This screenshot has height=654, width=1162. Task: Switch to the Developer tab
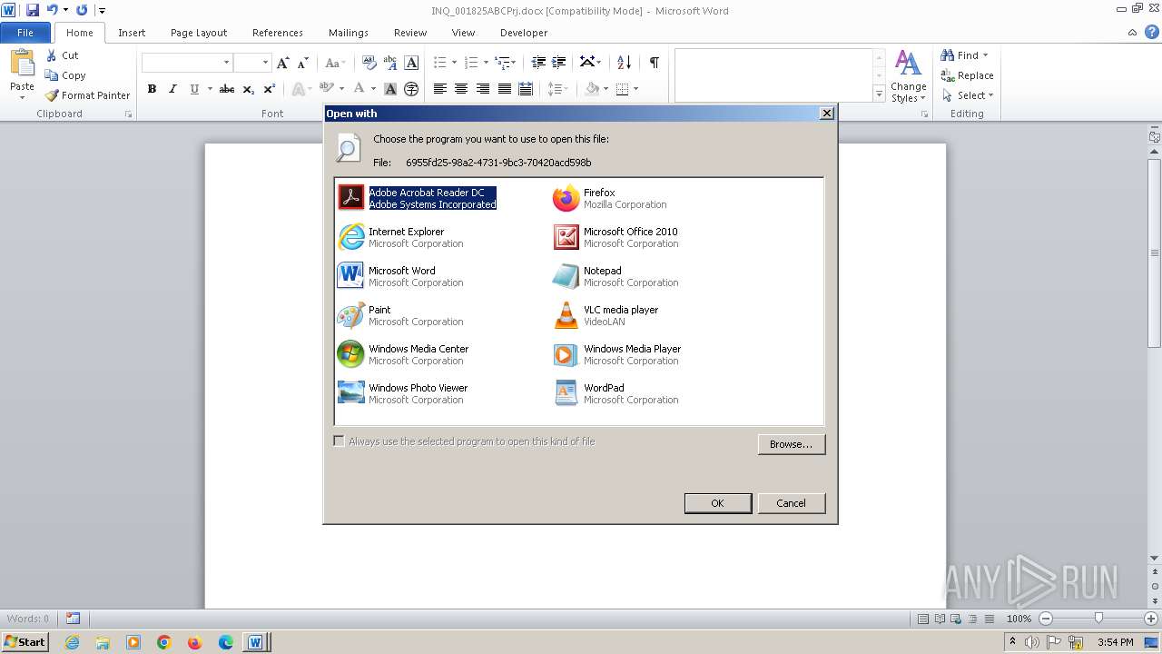coord(524,33)
